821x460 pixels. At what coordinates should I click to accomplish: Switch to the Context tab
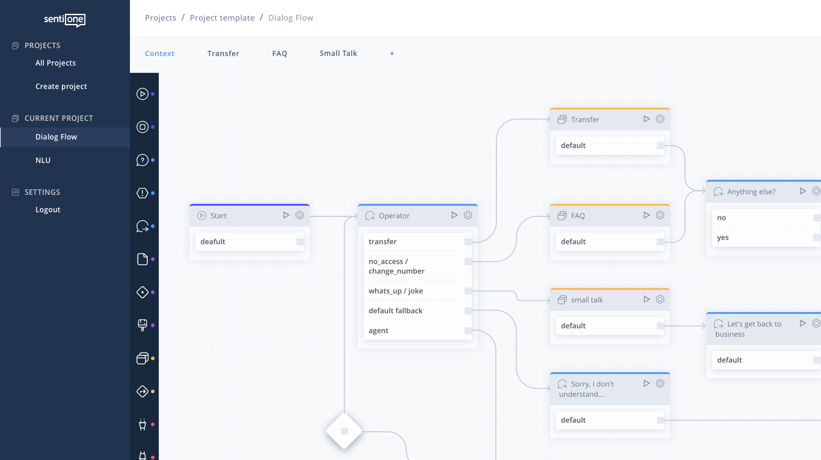pyautogui.click(x=159, y=53)
